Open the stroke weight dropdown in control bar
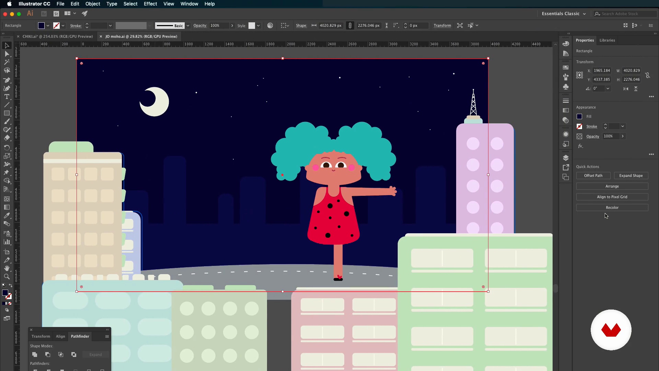The width and height of the screenshot is (659, 371). [x=110, y=26]
